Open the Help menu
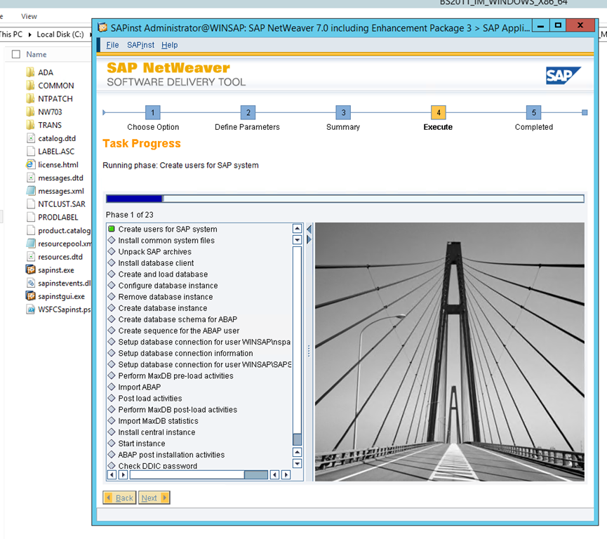 click(169, 45)
